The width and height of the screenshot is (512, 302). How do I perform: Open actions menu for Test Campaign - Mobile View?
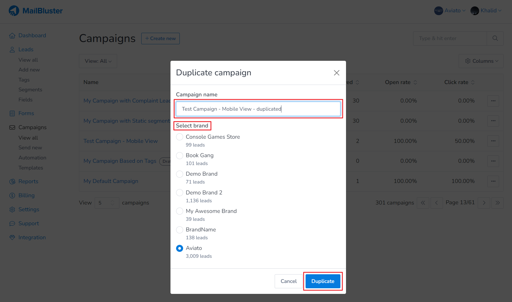[x=493, y=141]
